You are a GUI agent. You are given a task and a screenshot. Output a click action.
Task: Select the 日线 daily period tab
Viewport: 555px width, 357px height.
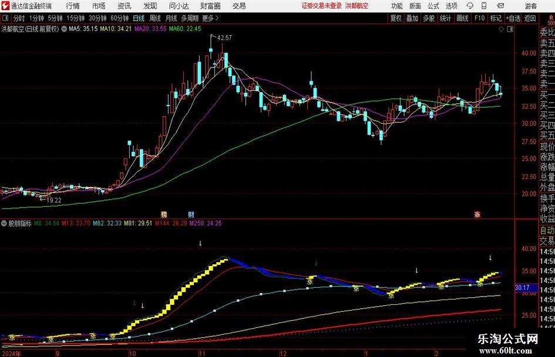click(139, 18)
